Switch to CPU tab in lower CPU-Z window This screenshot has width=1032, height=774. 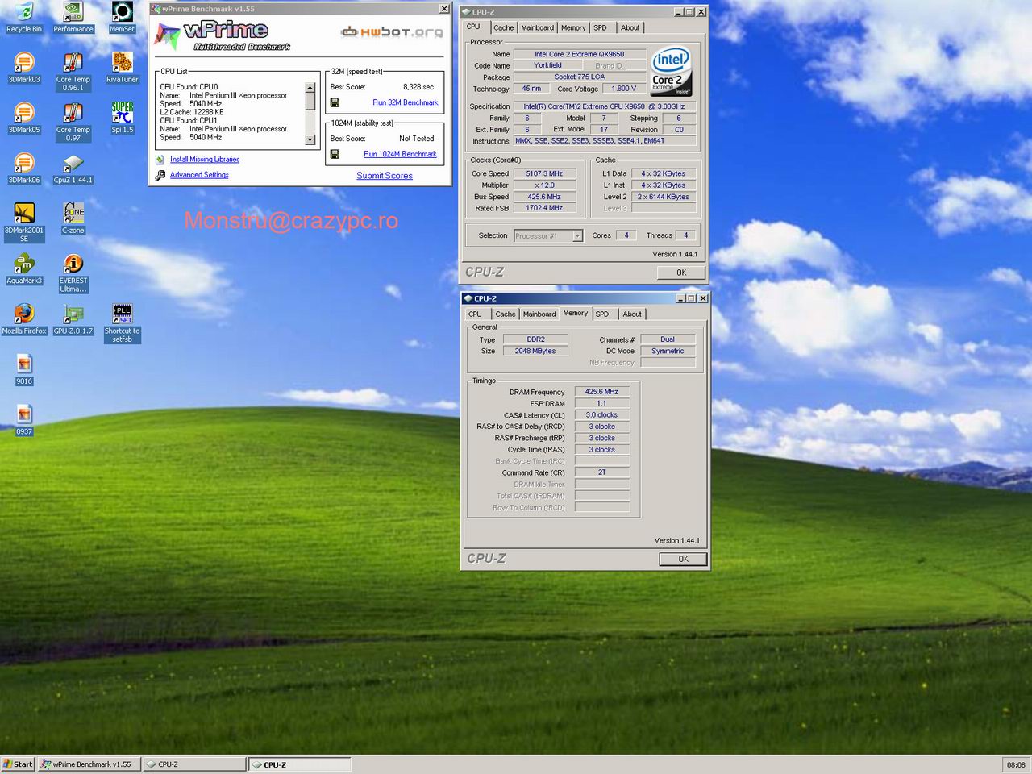tap(475, 314)
